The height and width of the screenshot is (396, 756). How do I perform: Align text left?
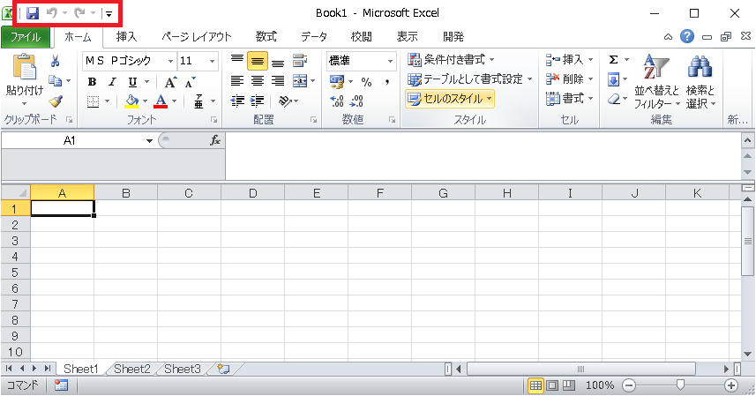(x=236, y=81)
